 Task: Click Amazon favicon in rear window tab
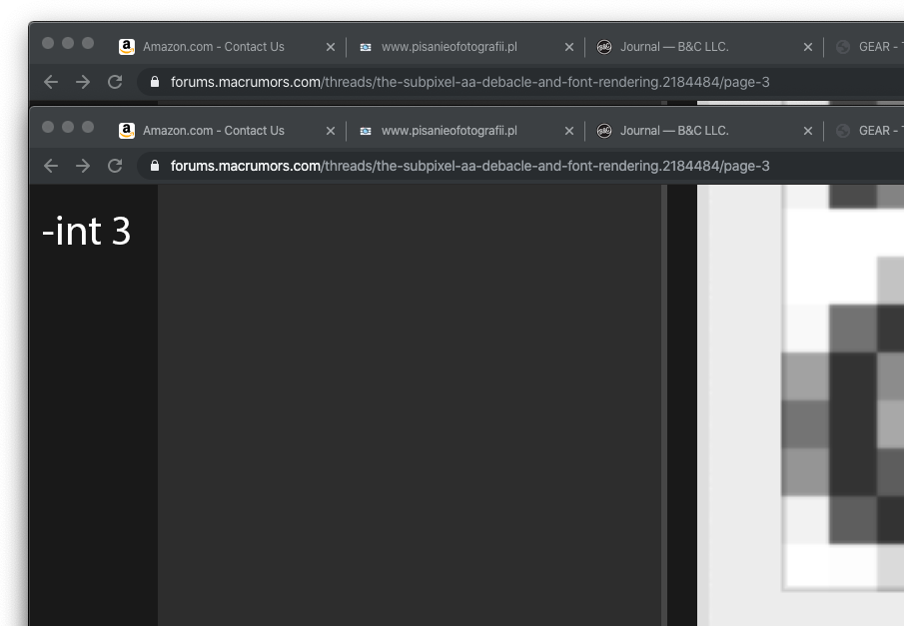point(127,47)
